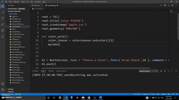179x100 pixels.
Task: Switch to the Welcome tab
Action: [37, 6]
